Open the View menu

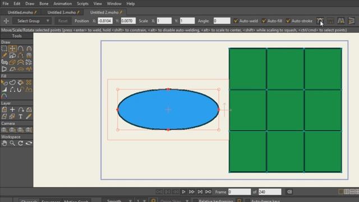pos(98,4)
